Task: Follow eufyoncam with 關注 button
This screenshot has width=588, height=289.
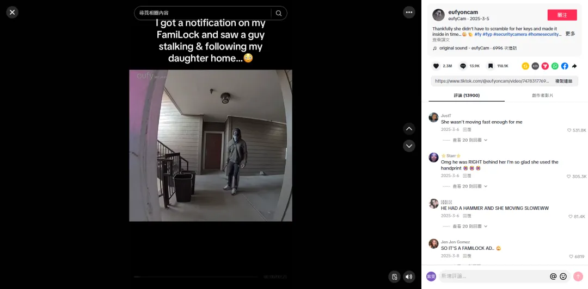Action: (562, 15)
